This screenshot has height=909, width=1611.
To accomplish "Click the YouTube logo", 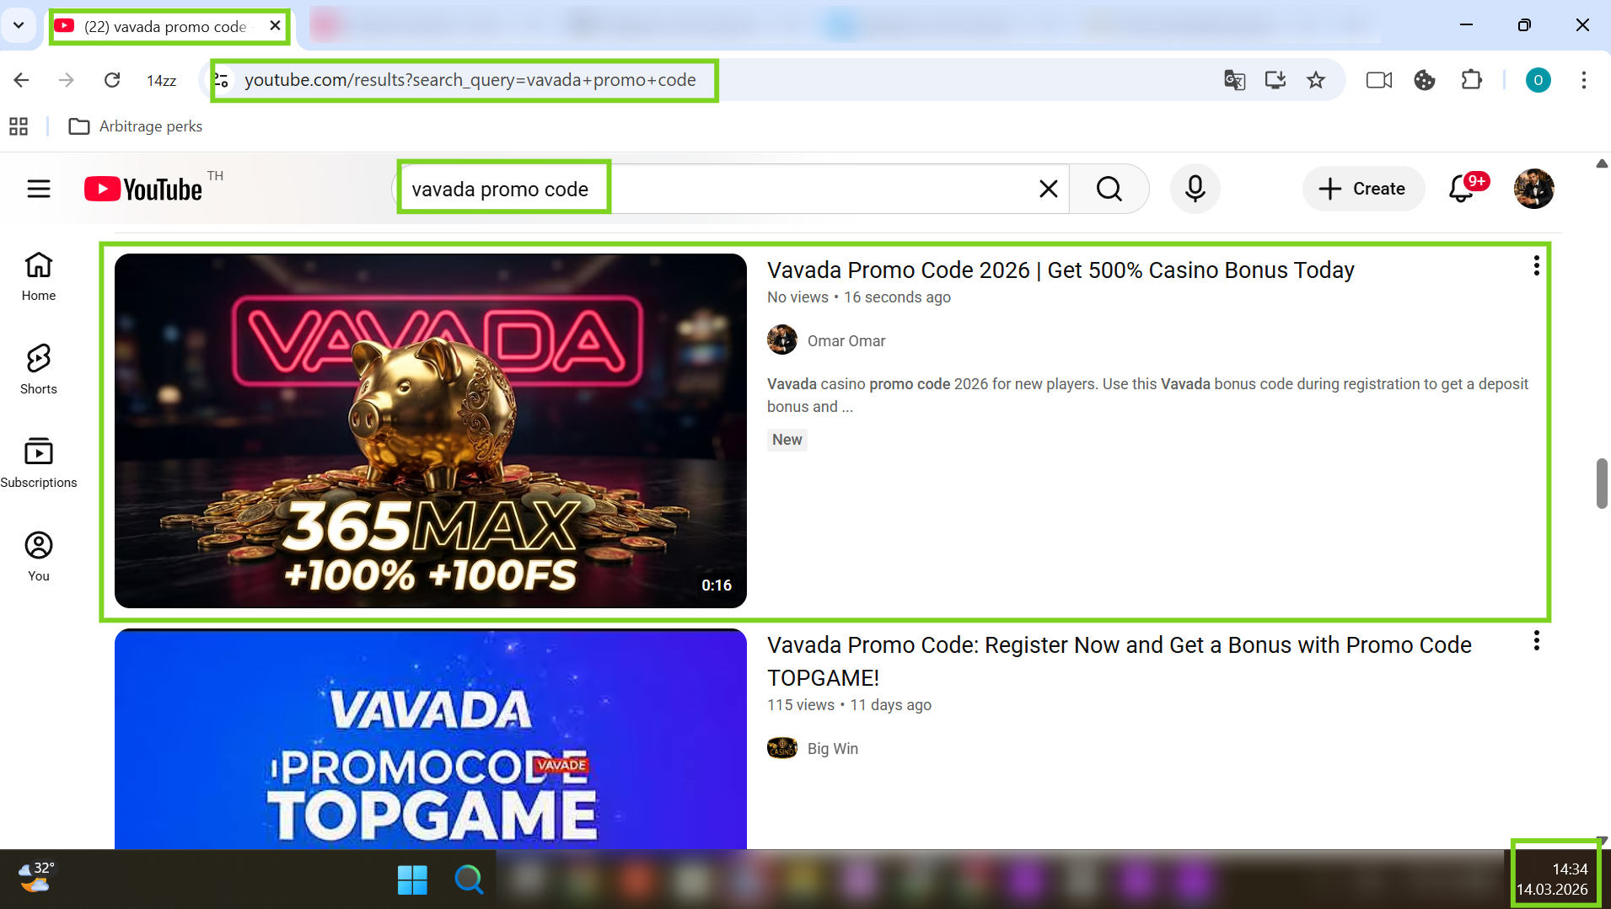I will tap(143, 189).
